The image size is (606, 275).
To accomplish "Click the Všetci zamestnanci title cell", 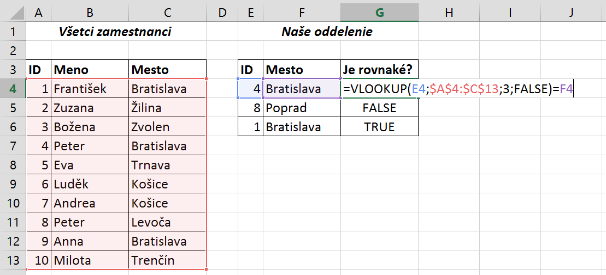I will pyautogui.click(x=116, y=32).
